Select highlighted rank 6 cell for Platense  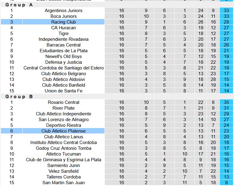12,131
